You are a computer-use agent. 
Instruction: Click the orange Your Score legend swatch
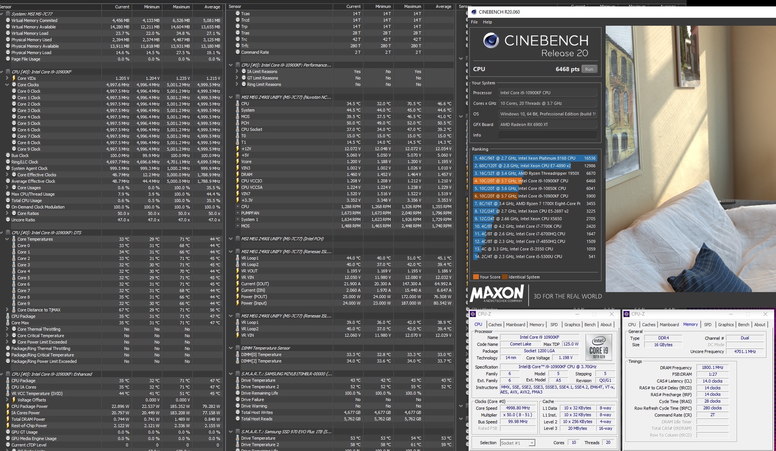(476, 277)
